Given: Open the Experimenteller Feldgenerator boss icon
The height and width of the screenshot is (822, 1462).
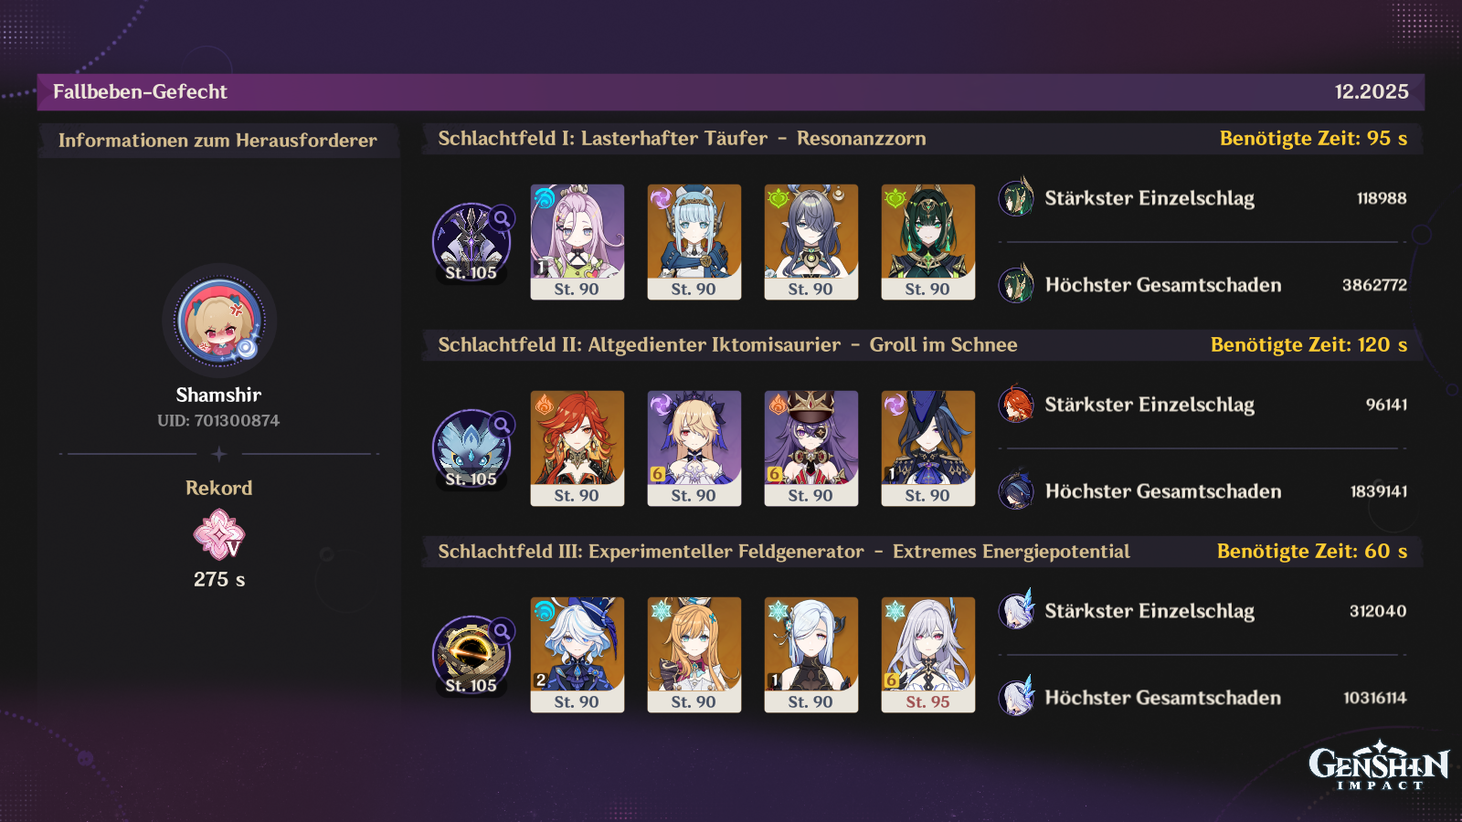Looking at the screenshot, I should point(470,655).
